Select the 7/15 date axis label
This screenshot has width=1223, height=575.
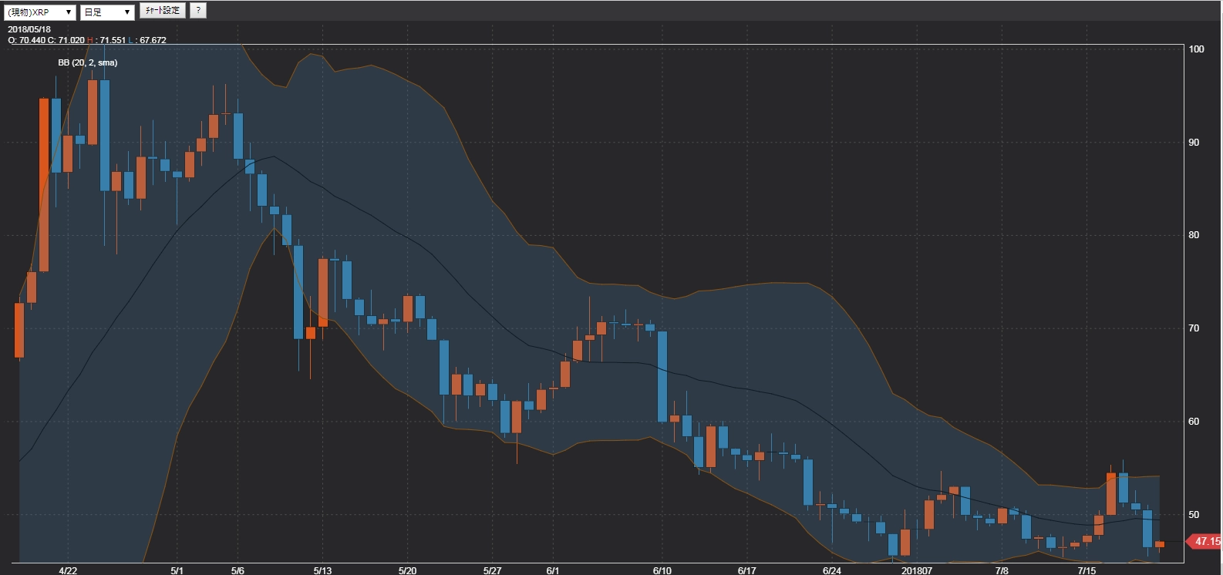pos(1086,570)
